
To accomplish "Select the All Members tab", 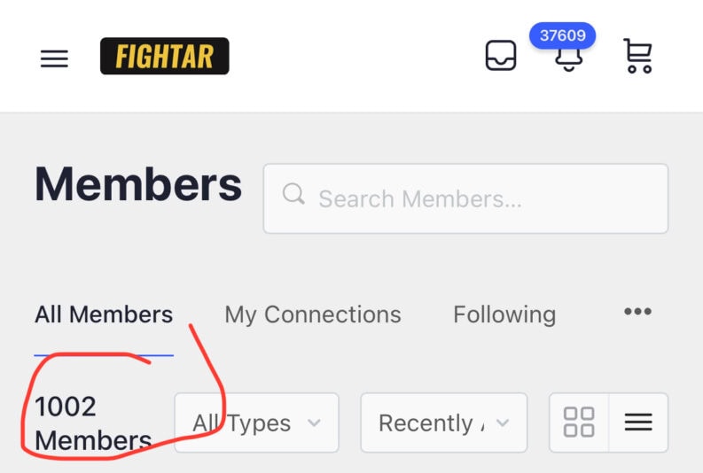I will point(104,314).
